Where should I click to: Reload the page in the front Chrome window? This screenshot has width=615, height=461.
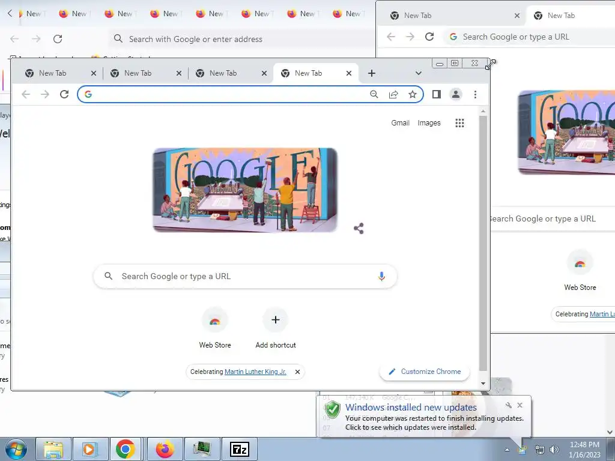[x=64, y=94]
